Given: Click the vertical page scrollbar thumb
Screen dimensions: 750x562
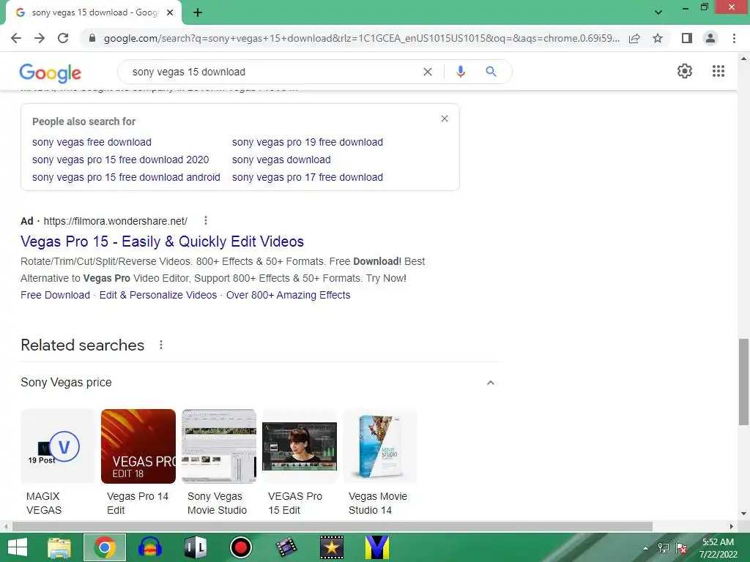Looking at the screenshot, I should click(x=743, y=381).
